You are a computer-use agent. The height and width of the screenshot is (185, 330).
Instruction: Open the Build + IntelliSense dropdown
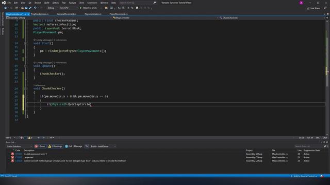pyautogui.click(x=103, y=146)
